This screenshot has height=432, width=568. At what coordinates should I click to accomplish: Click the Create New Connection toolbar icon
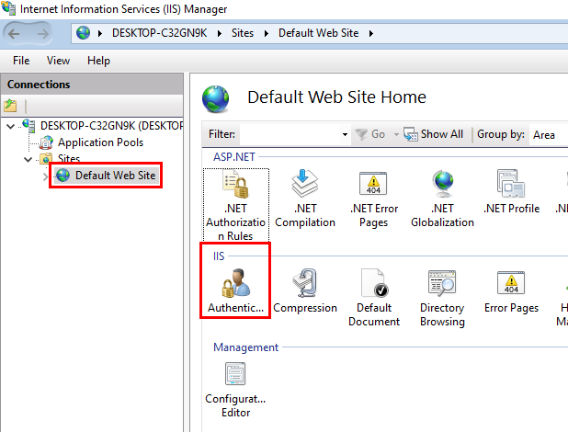pyautogui.click(x=10, y=106)
